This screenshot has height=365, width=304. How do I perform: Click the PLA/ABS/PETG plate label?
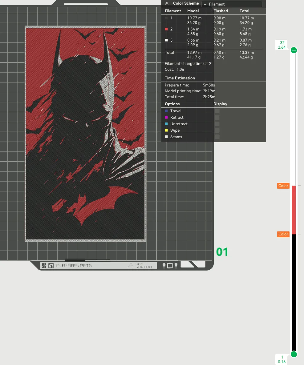click(74, 266)
